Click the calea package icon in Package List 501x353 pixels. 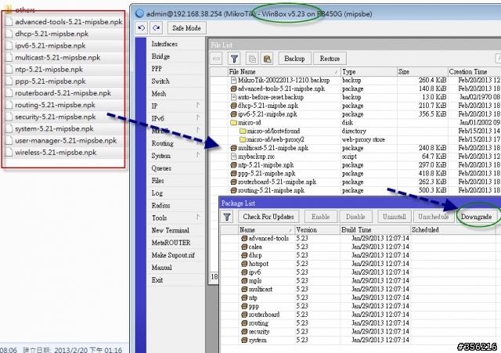[244, 247]
